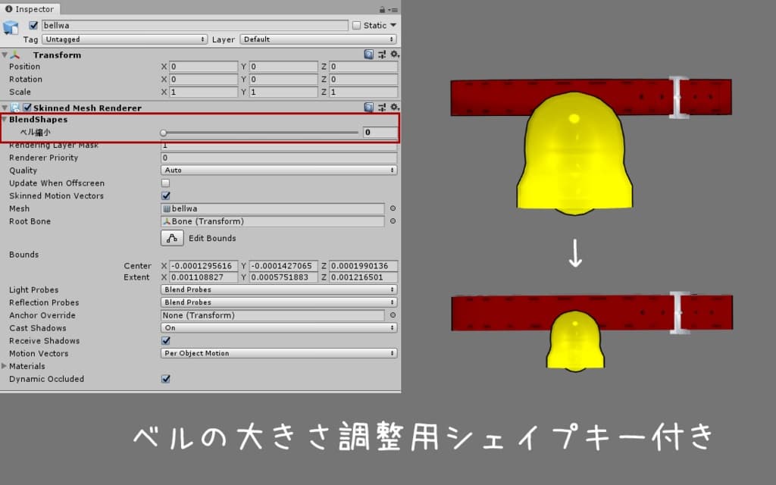Click the ベル縮小 blend shape slider handle
776x485 pixels.
point(164,133)
